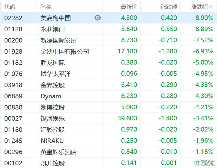Select stock code 01928
Screen dimensions: 217x168
pos(13,52)
